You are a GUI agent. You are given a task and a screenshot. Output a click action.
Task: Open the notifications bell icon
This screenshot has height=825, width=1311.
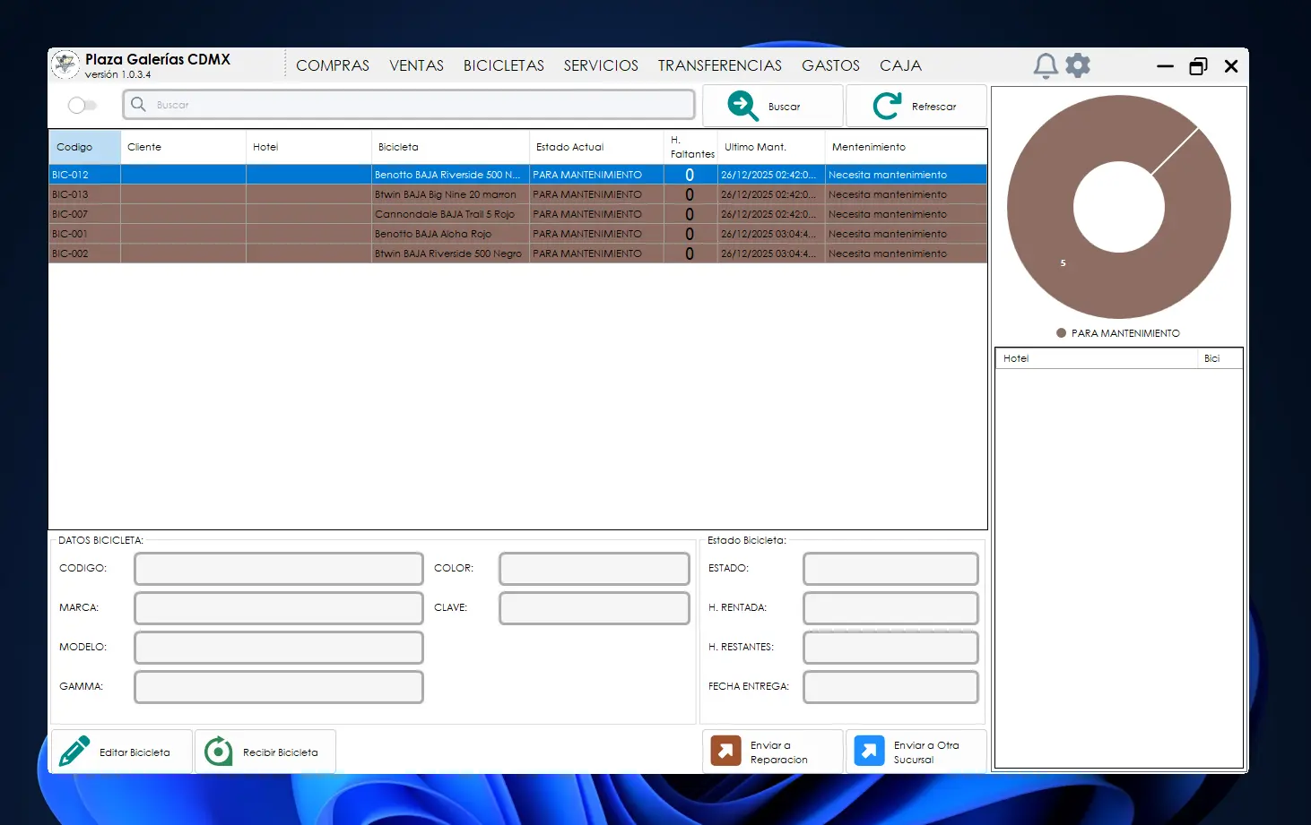(x=1046, y=65)
